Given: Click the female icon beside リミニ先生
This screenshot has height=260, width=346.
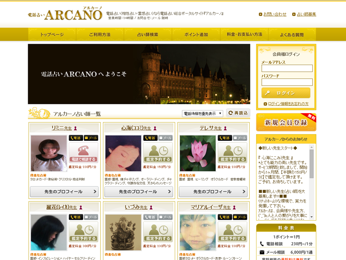Looking at the screenshot, I should pos(75,128).
